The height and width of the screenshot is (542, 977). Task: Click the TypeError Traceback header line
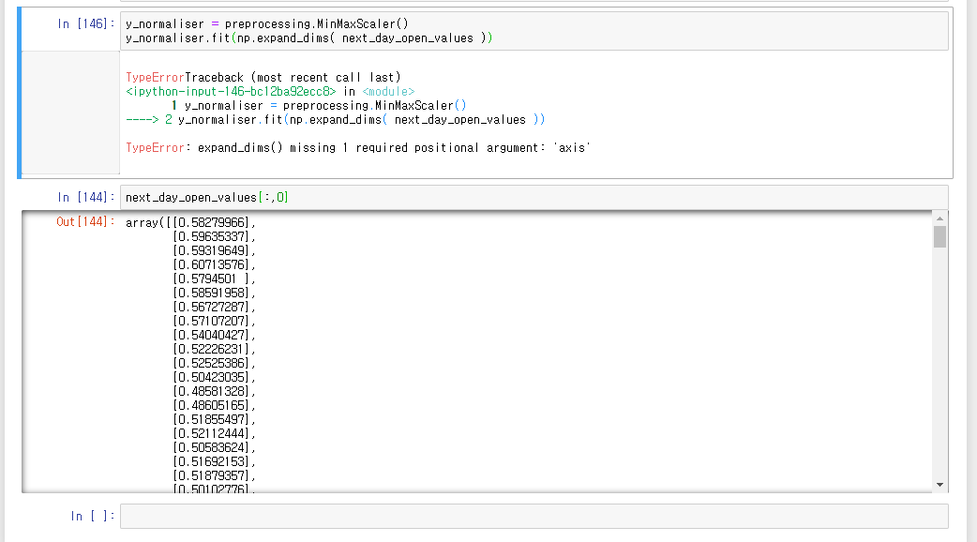click(263, 77)
